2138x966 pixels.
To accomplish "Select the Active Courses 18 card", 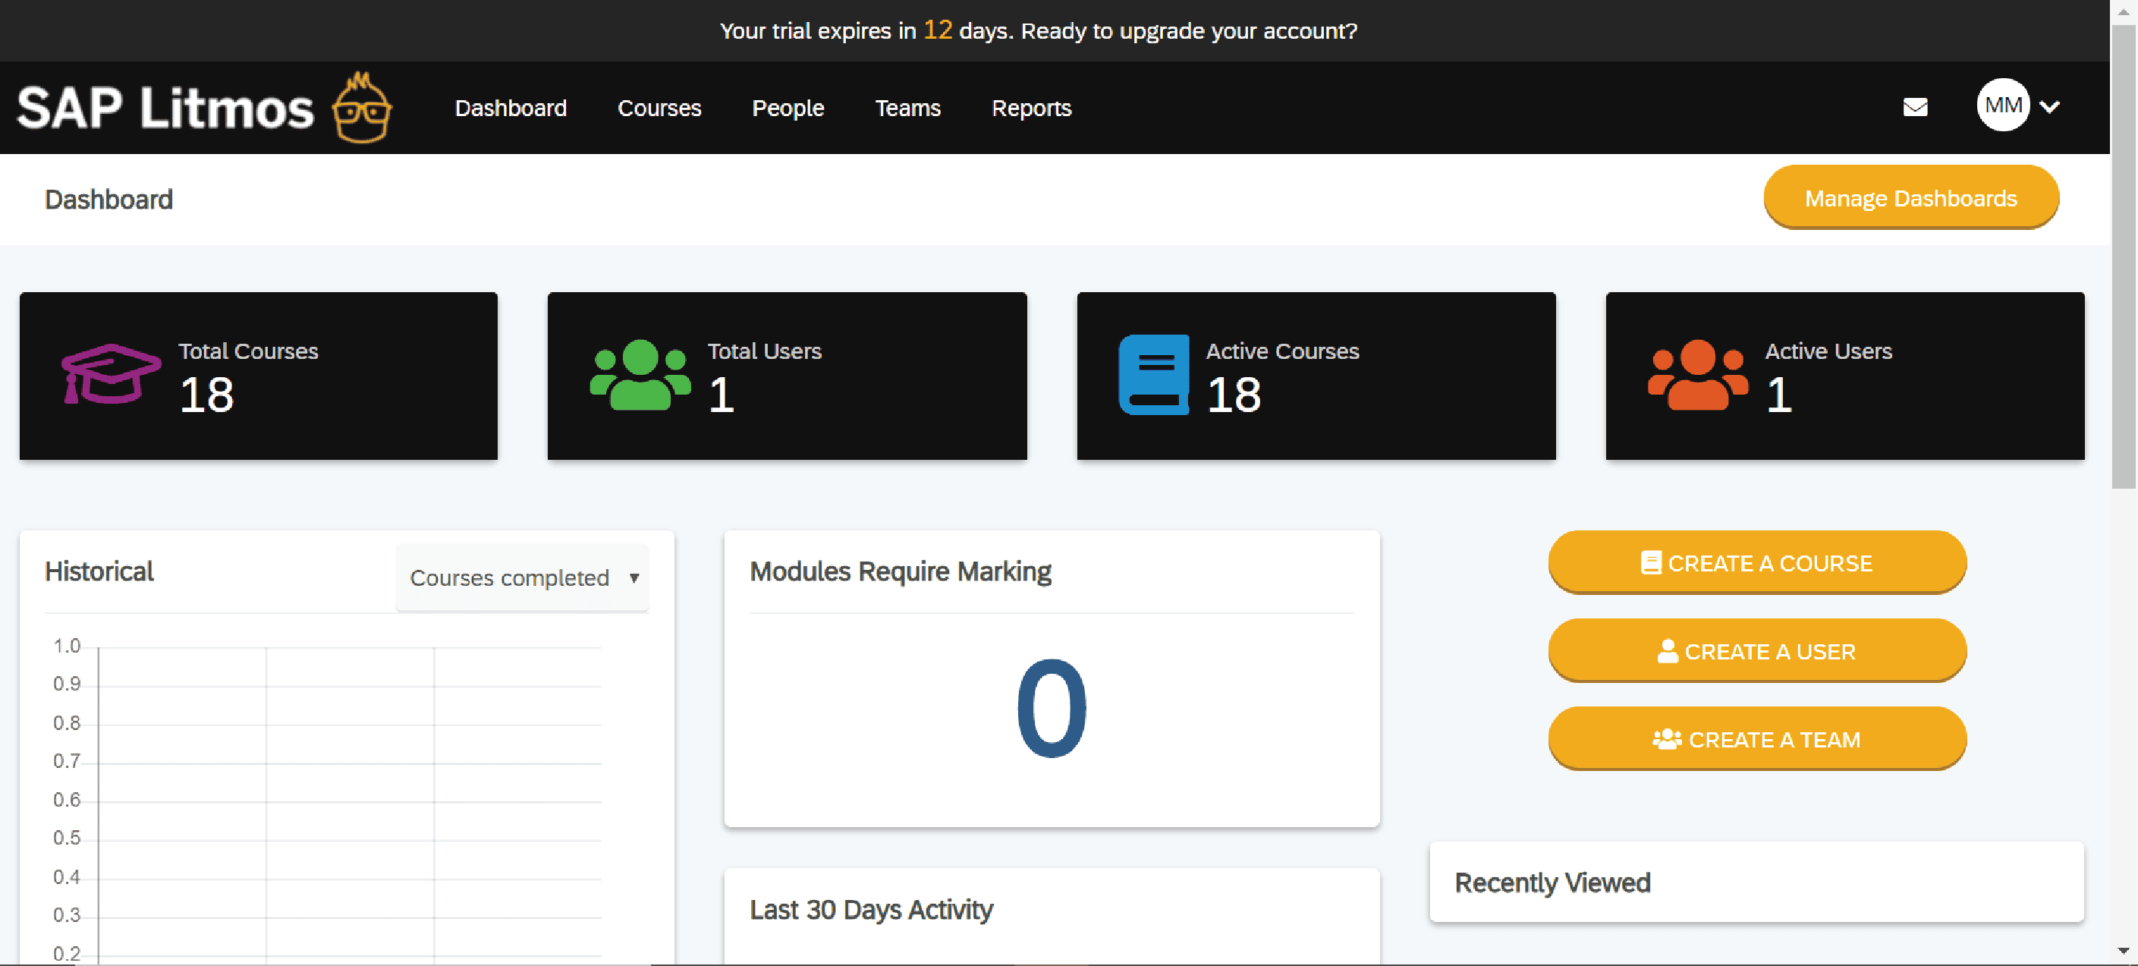I will [1316, 376].
